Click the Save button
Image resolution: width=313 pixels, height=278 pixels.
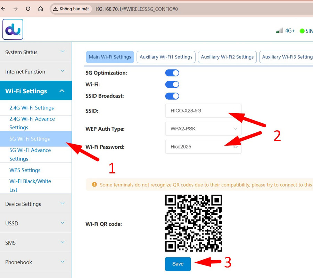tap(178, 264)
